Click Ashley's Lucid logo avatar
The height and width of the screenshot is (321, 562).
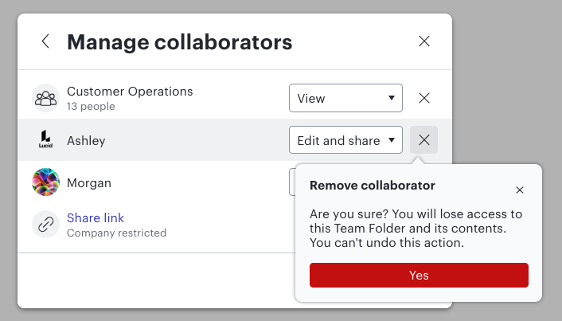click(x=45, y=140)
